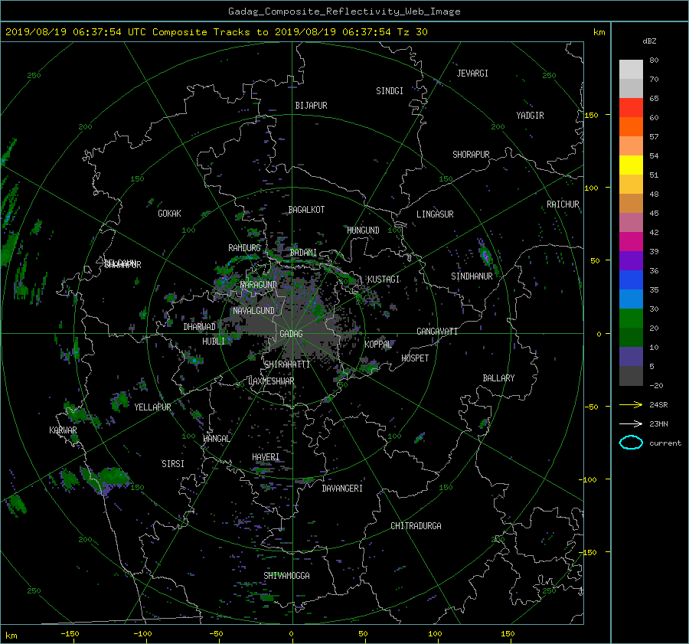Click the BIJAPUR city label
This screenshot has width=689, height=644.
coord(311,106)
